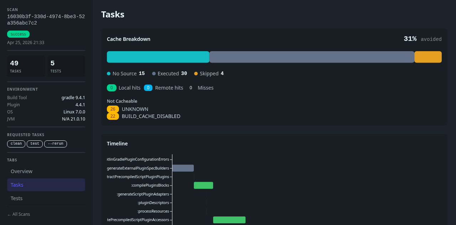The image size is (456, 225).
Task: Open the Tests tab
Action: pyautogui.click(x=16, y=198)
